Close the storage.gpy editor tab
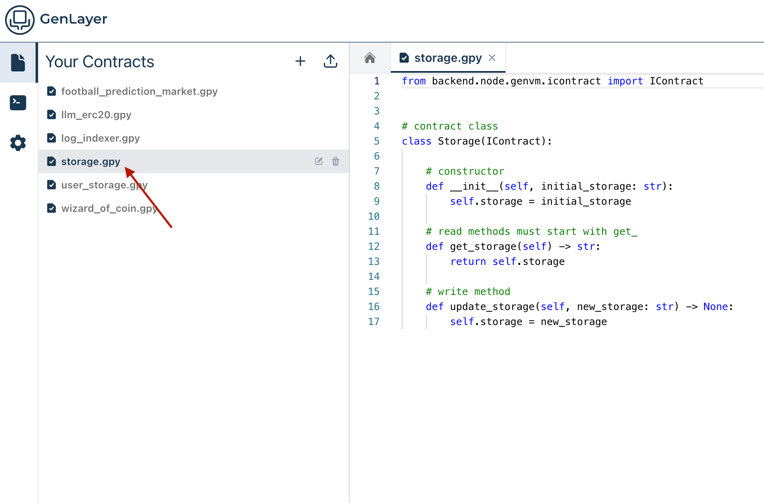 pyautogui.click(x=492, y=58)
